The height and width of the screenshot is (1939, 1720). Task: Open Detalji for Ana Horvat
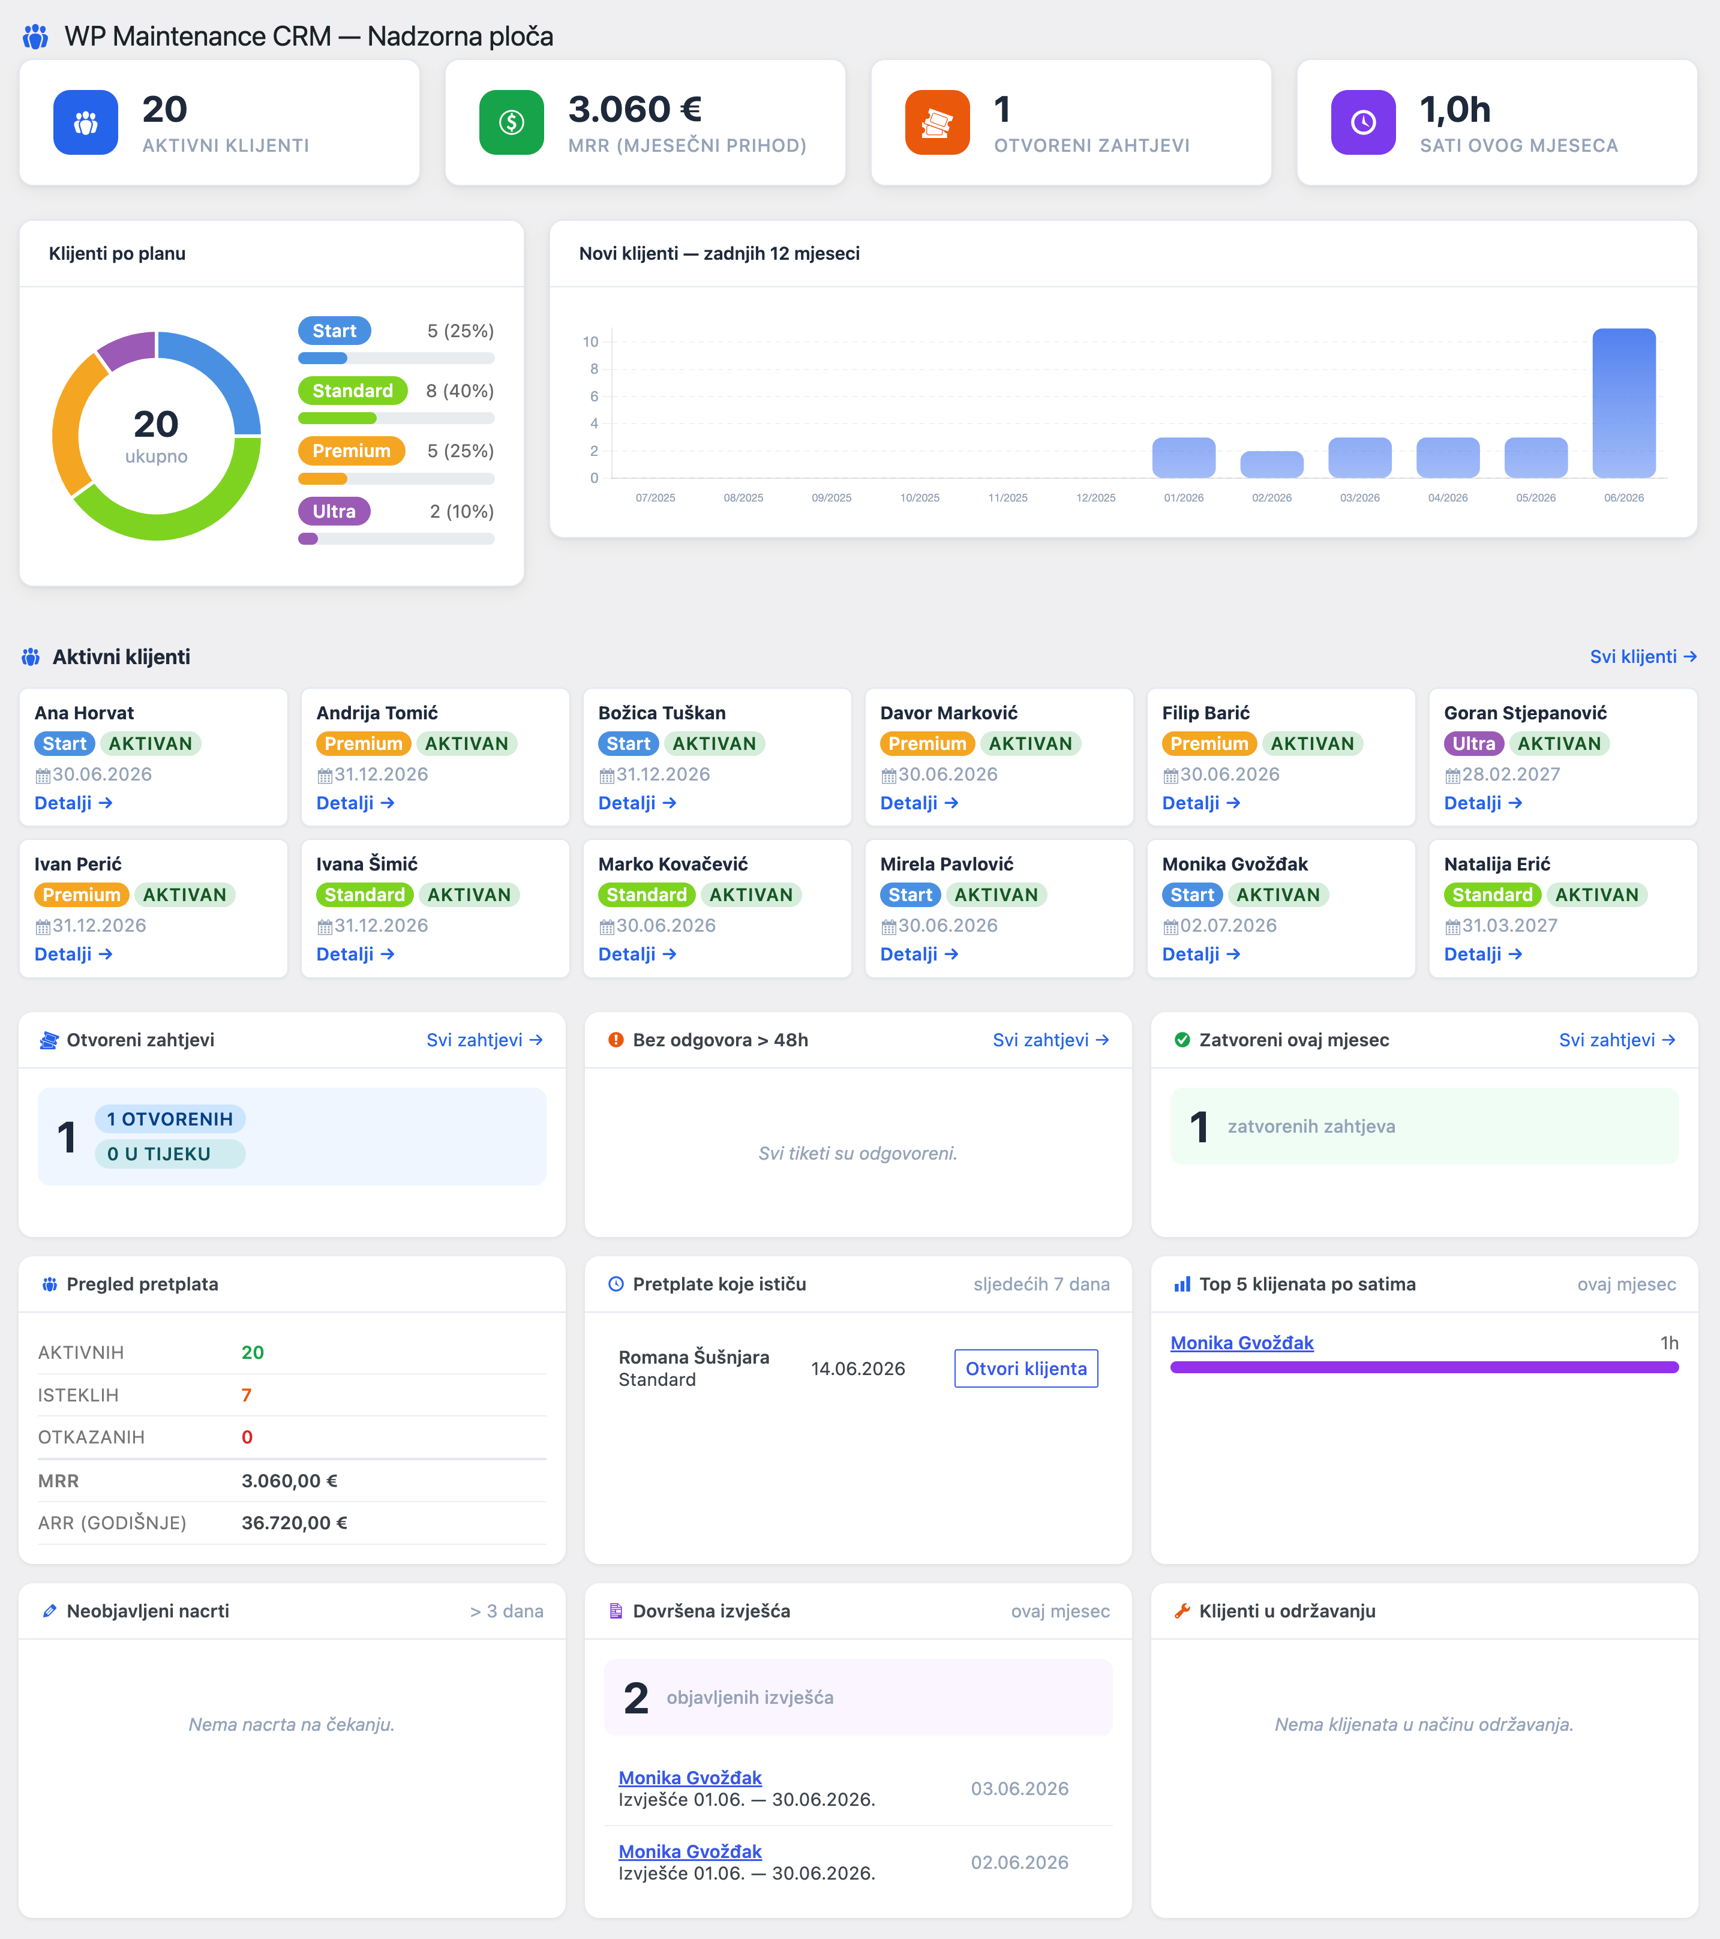pyautogui.click(x=73, y=803)
